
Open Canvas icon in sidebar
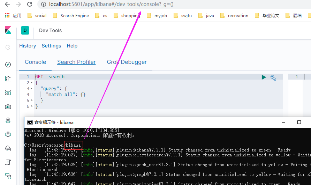(8, 106)
